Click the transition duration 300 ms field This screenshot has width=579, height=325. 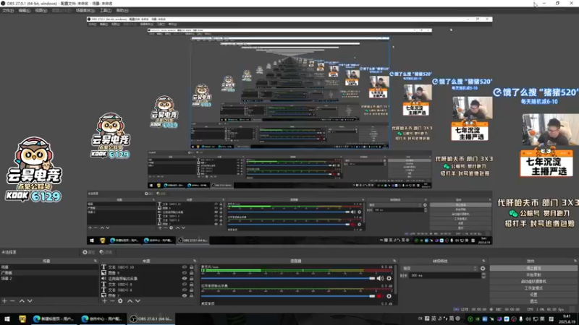tap(445, 276)
